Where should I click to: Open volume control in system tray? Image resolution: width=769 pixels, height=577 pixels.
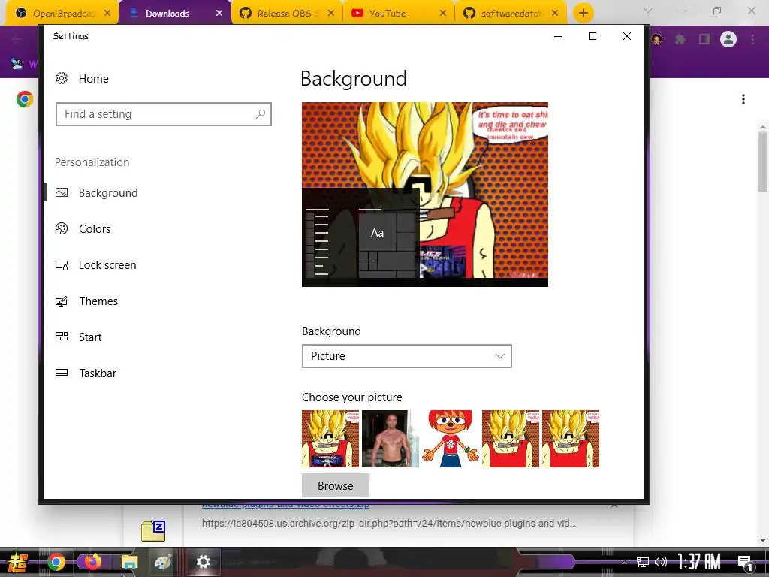click(x=661, y=562)
